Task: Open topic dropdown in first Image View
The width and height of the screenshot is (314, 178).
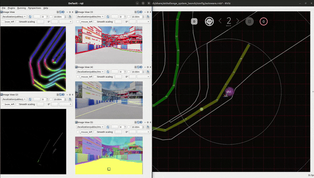Action: click(x=14, y=17)
